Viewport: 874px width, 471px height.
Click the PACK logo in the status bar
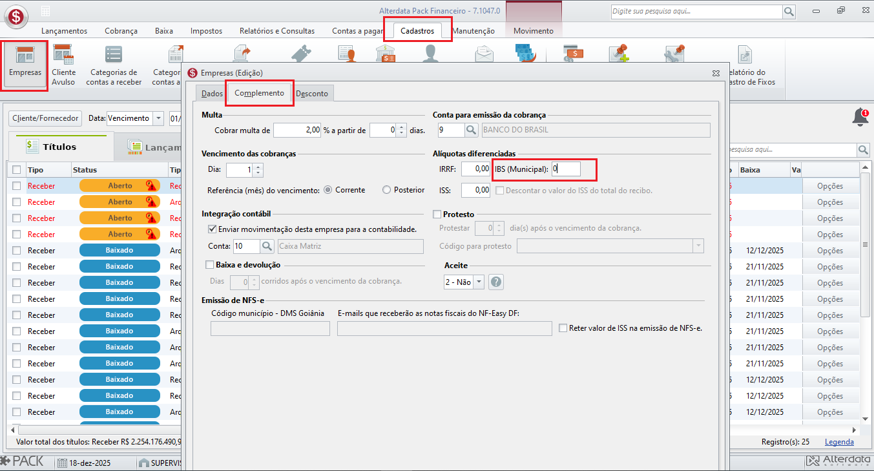click(x=23, y=461)
